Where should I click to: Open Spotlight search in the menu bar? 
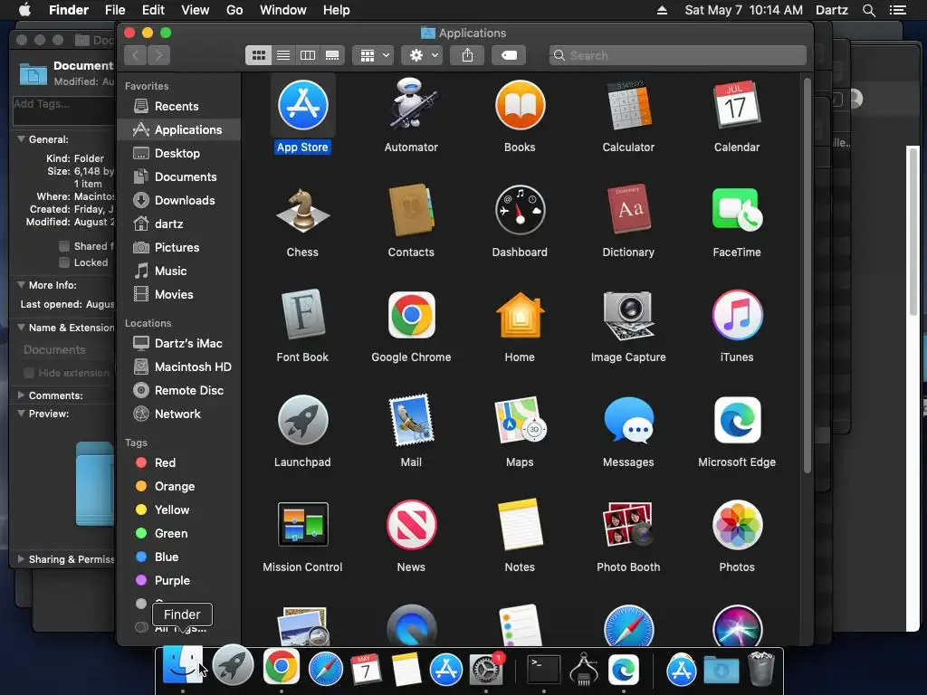point(868,10)
